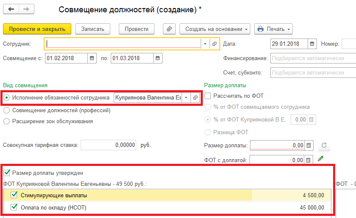Viewport: 356px width, 218px height.
Task: Edit ФОТ с доплатой with pencil icon
Action: [x=320, y=159]
